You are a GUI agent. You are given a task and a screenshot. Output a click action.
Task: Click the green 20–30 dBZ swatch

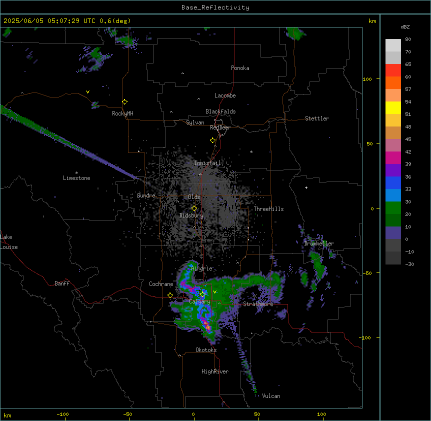393,208
